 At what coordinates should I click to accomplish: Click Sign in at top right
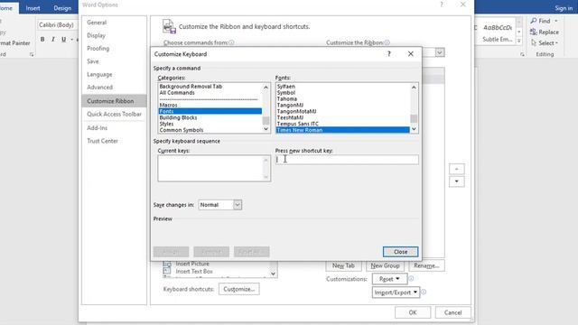[564, 8]
